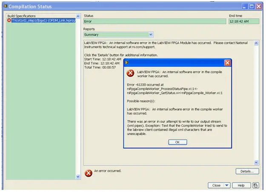Click the Close button in Compilation Status
Viewport: 266px width, 192px height.
click(216, 185)
